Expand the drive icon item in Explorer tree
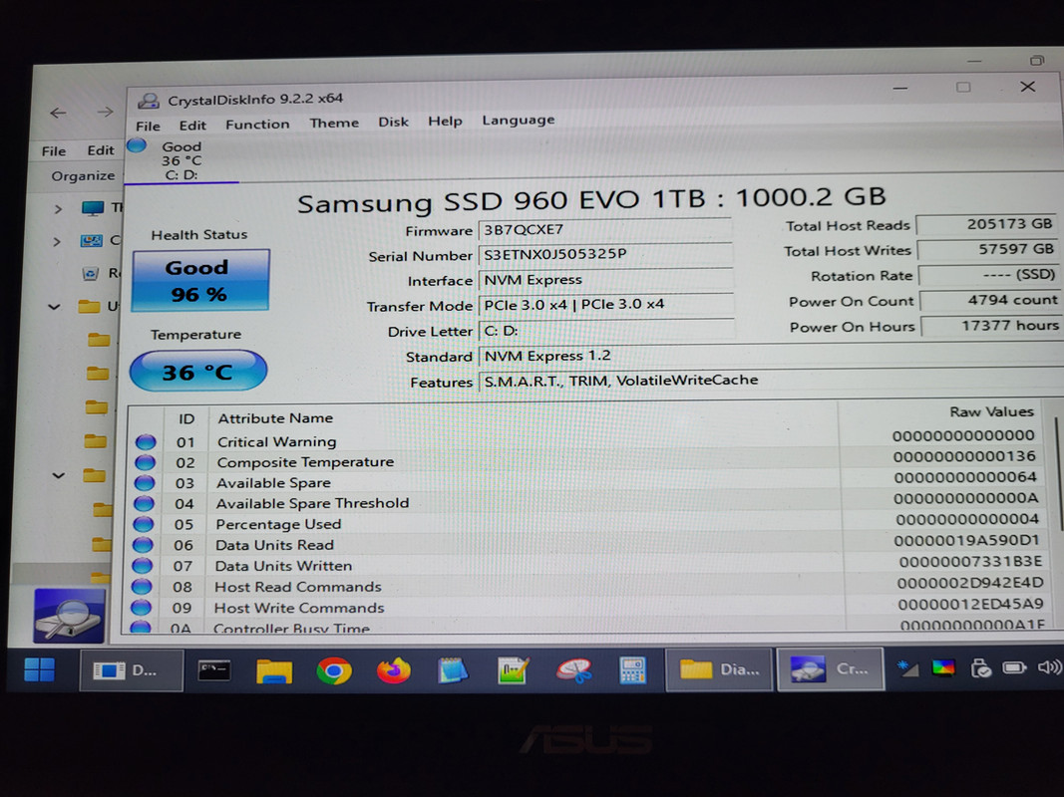 pos(57,240)
